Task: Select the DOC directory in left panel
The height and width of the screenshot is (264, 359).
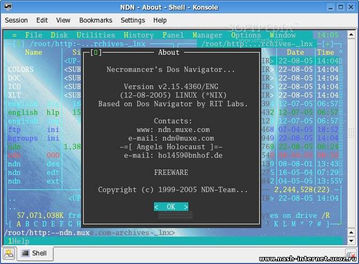Action: pyautogui.click(x=14, y=78)
